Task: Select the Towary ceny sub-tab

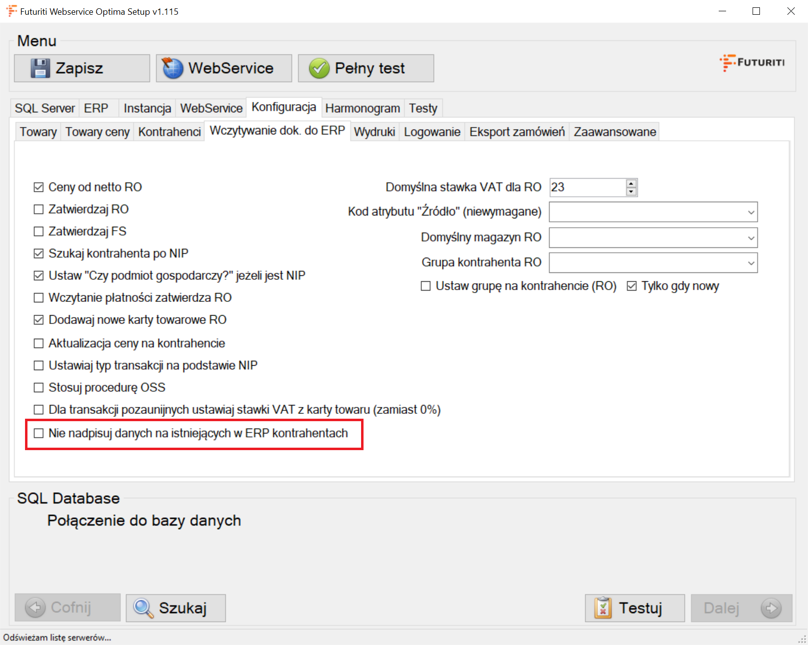Action: tap(97, 132)
